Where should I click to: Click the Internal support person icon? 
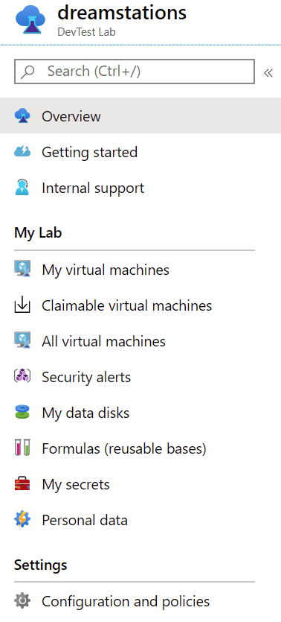click(22, 187)
